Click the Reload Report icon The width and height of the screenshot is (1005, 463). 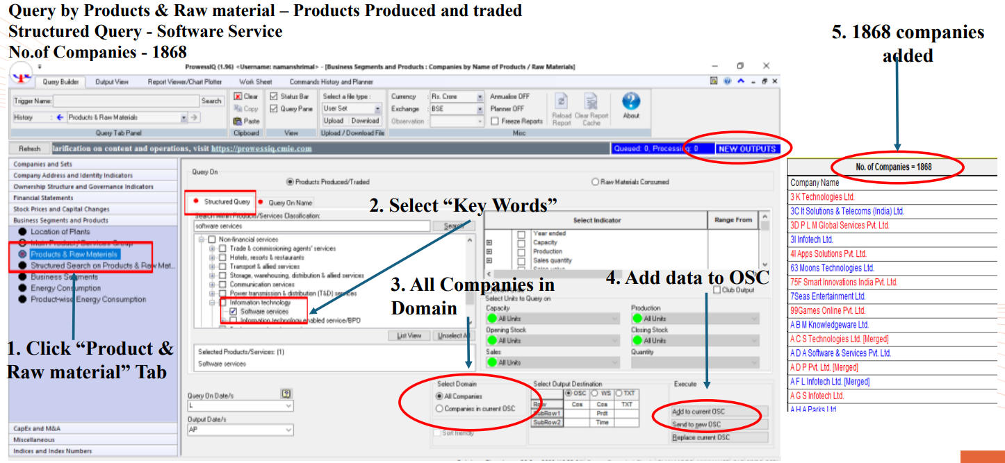[562, 103]
